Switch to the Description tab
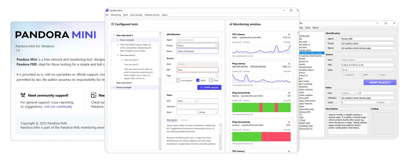This screenshot has height=162, width=410. point(172,120)
